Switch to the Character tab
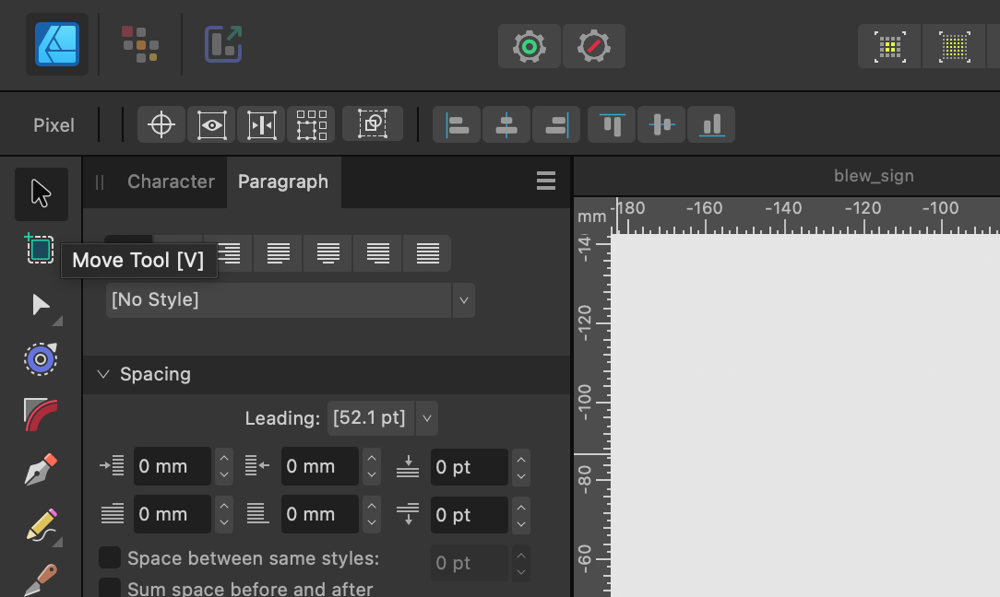Image resolution: width=1000 pixels, height=597 pixels. point(171,181)
